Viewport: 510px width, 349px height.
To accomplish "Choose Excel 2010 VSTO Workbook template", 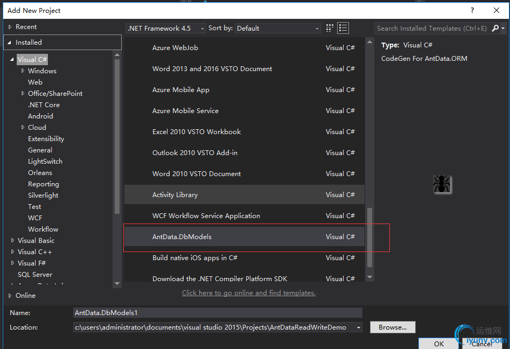I will [244, 132].
